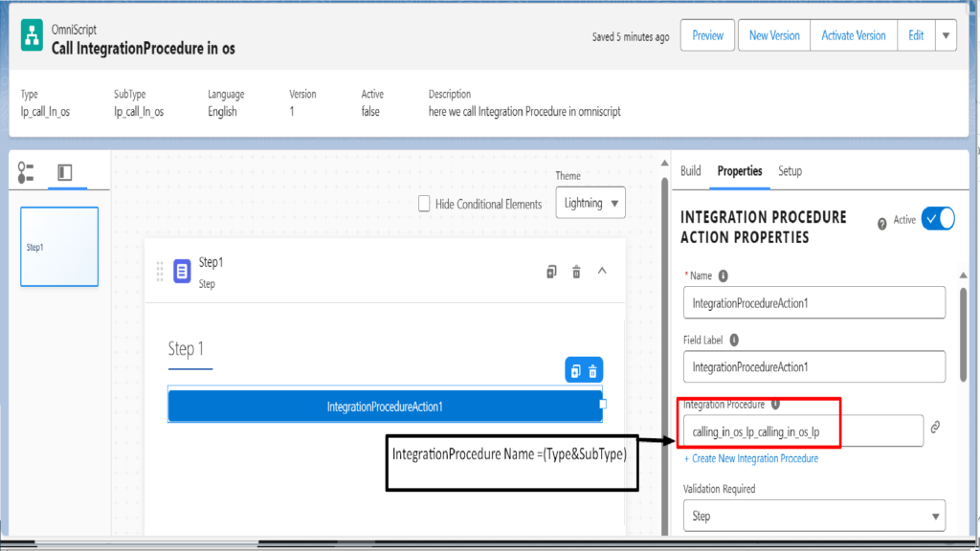Grab the Step1 drag handle dots
This screenshot has width=980, height=551.
click(160, 272)
